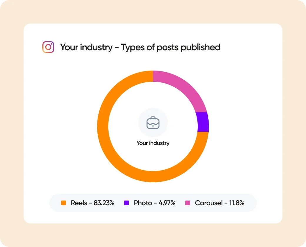Viewport: 306px width, 247px height.
Task: Click the percentage 83.23% in legend
Action: (x=104, y=203)
